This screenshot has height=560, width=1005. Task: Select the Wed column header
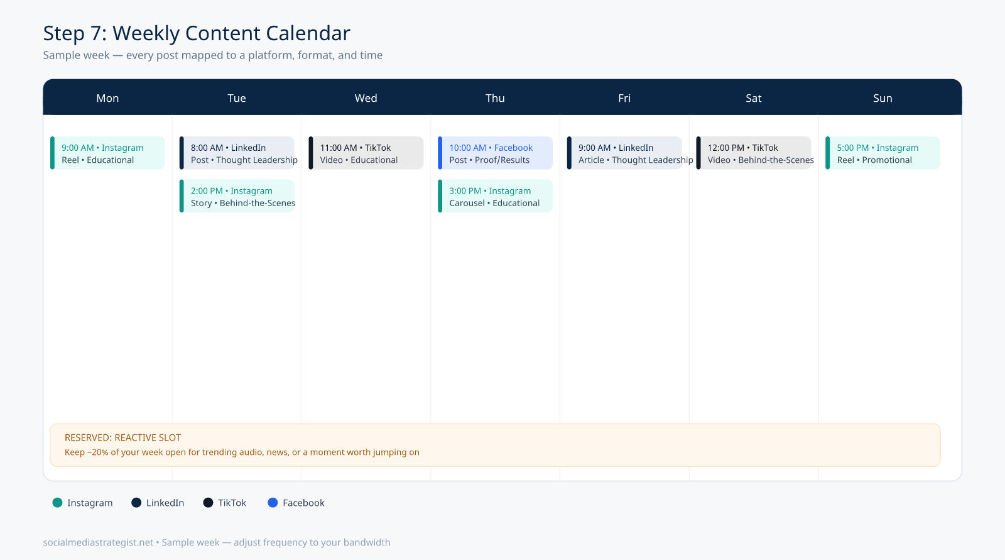click(x=366, y=98)
